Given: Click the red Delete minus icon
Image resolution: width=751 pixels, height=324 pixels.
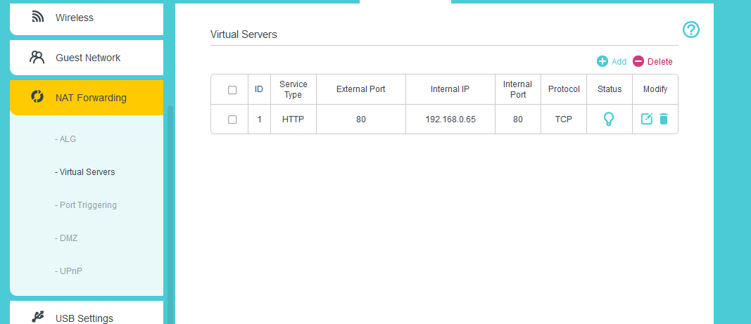Looking at the screenshot, I should click(x=638, y=62).
